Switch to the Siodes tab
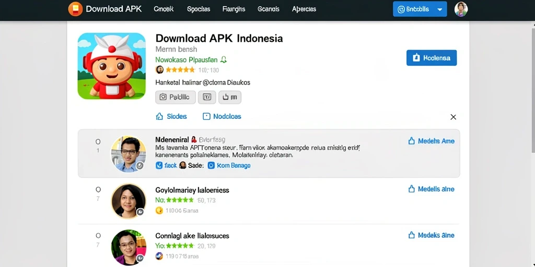The height and width of the screenshot is (267, 535). [x=171, y=116]
